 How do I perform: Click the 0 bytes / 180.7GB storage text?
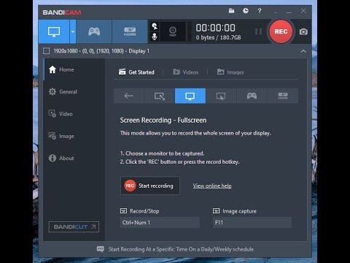(x=218, y=37)
